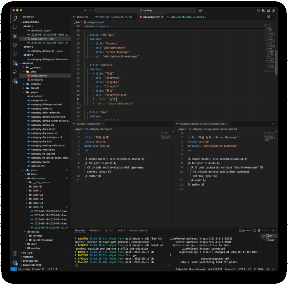Open the GitHub view in the activity bar
Viewport: 288px width, 285px height.
pyautogui.click(x=15, y=36)
